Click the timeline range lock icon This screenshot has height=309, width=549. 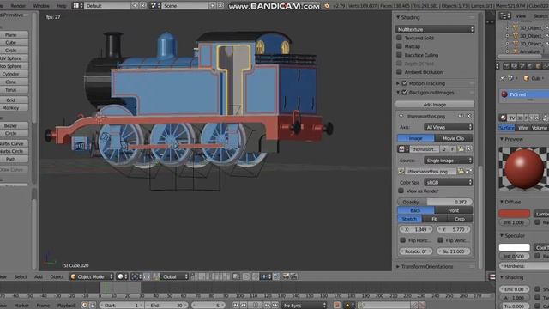pyautogui.click(x=93, y=306)
